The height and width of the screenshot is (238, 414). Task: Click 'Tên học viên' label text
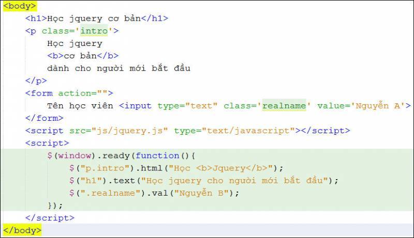coord(80,105)
